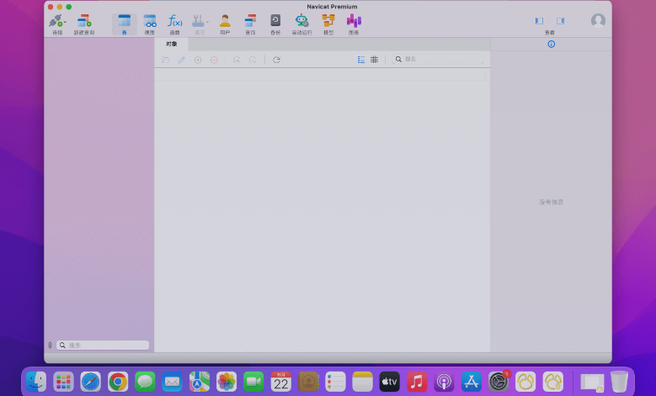The image size is (656, 396).
Task: Toggle the right information pane view button
Action: (560, 20)
